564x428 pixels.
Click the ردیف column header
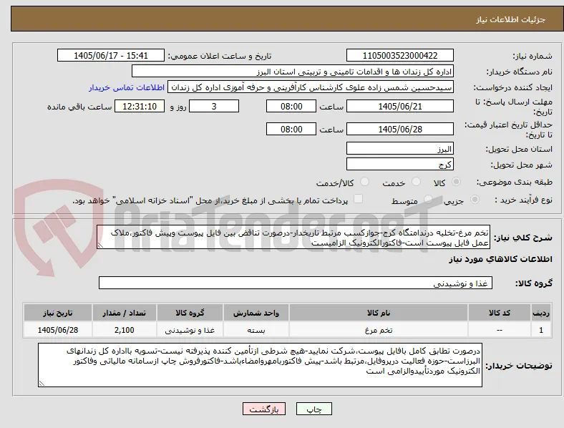click(541, 313)
